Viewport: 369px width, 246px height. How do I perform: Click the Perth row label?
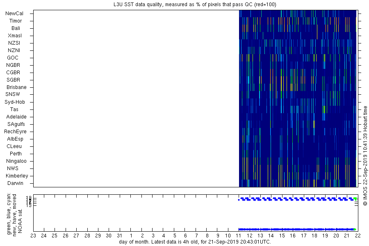pos(16,154)
